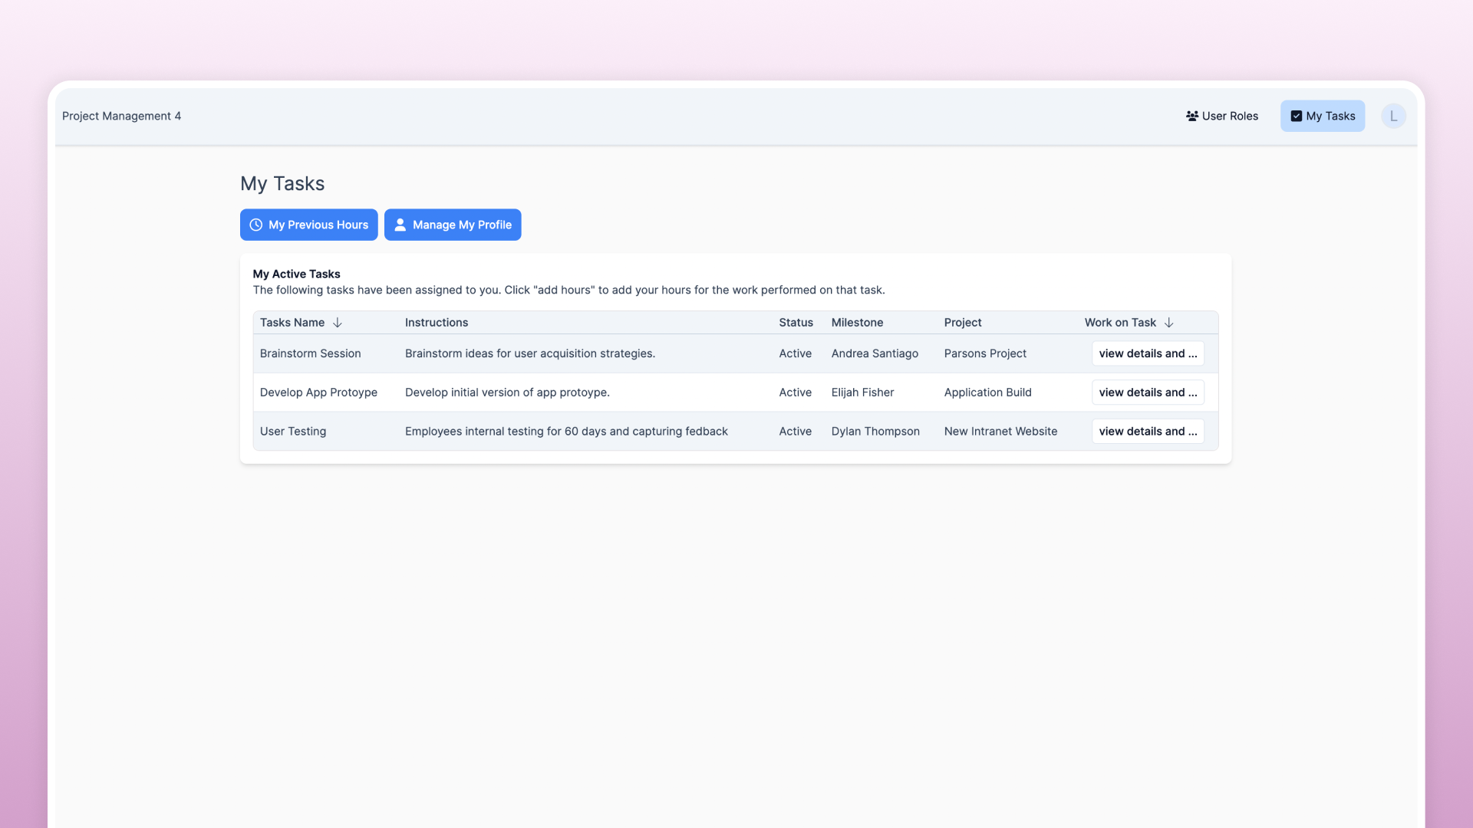Viewport: 1473px width, 828px height.
Task: Click the person icon on Manage My Profile
Action: [400, 225]
